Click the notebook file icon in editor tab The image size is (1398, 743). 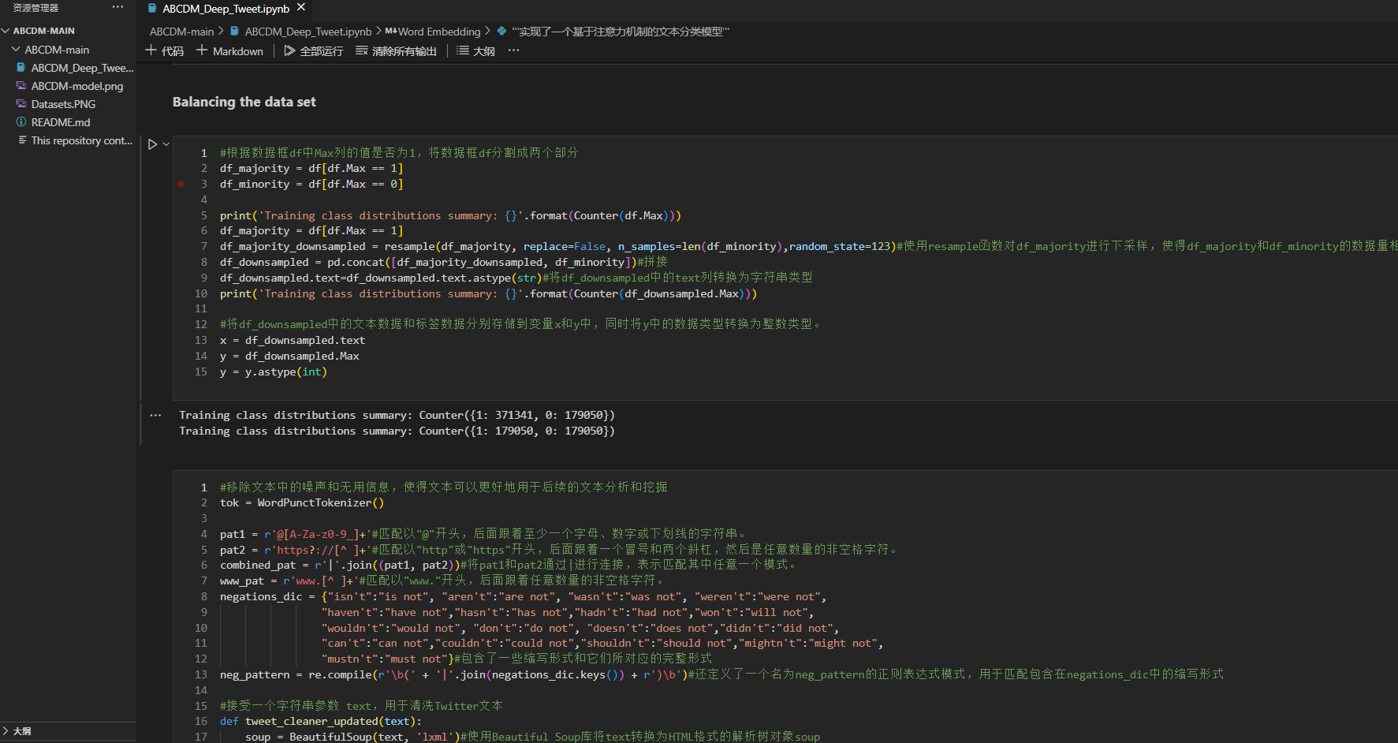click(152, 8)
